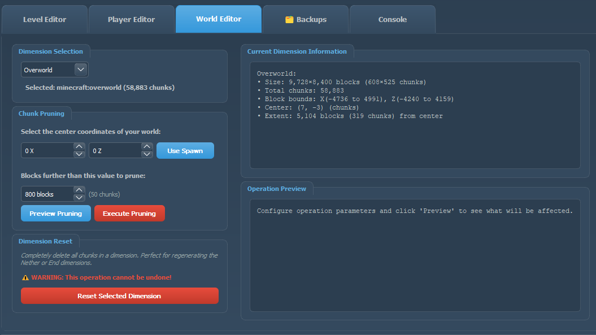596x335 pixels.
Task: Lower the prune distance blocks value
Action: click(79, 198)
